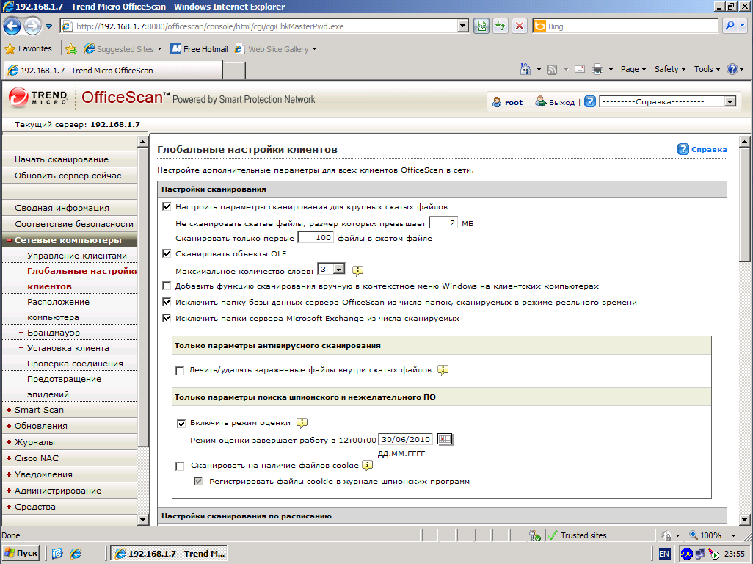Collapse the Сетевые компьютеры section

[x=9, y=240]
